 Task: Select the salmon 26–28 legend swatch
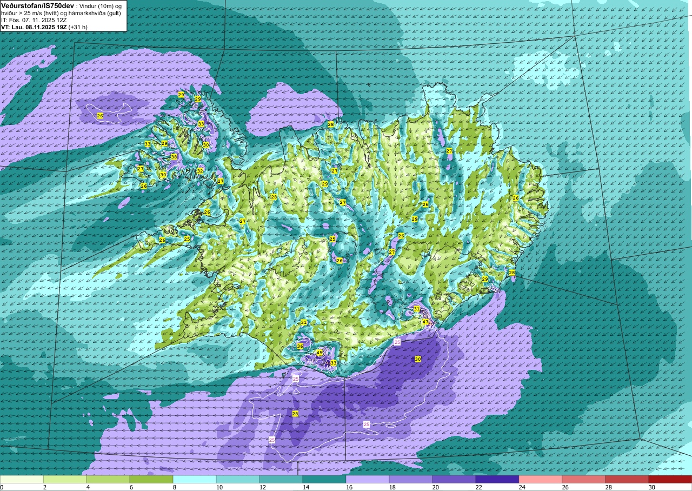(x=584, y=479)
